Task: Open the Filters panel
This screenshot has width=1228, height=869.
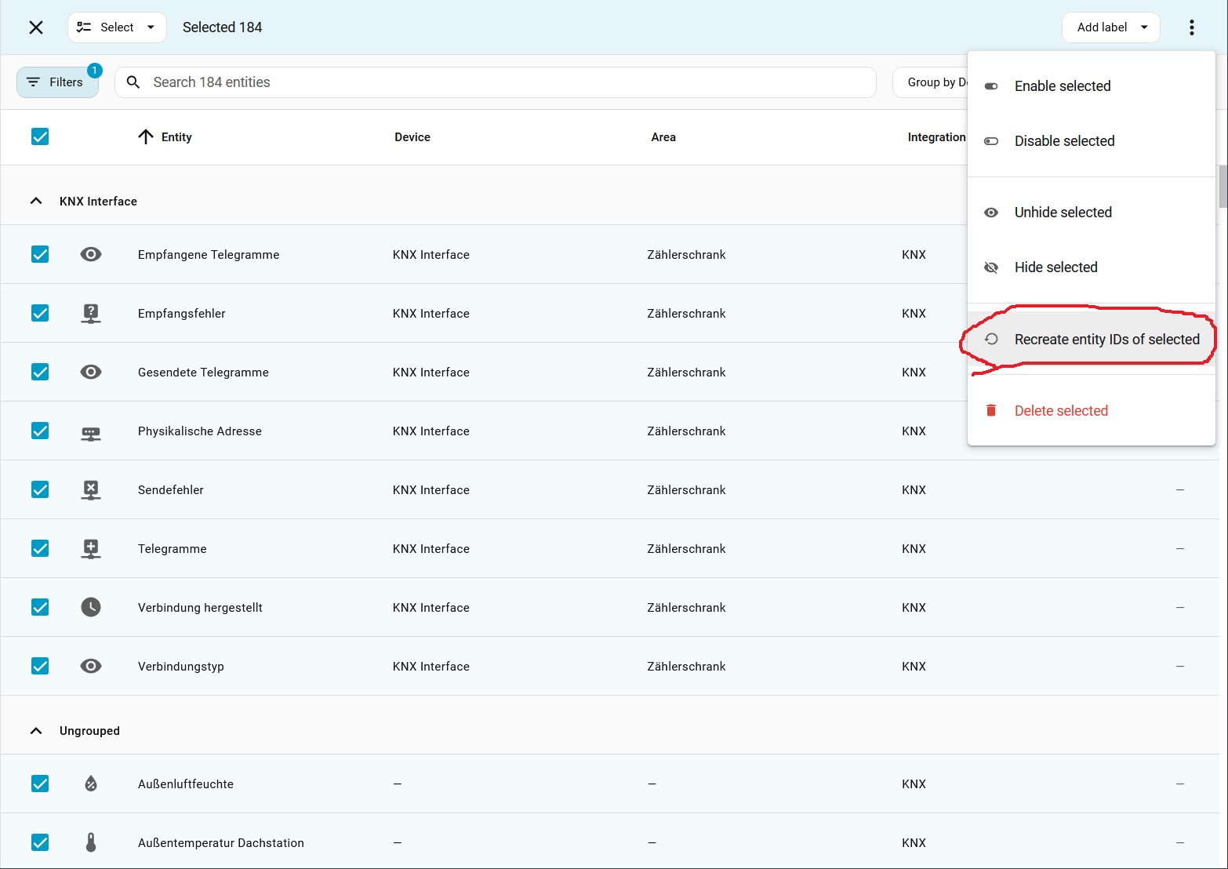Action: click(x=57, y=82)
